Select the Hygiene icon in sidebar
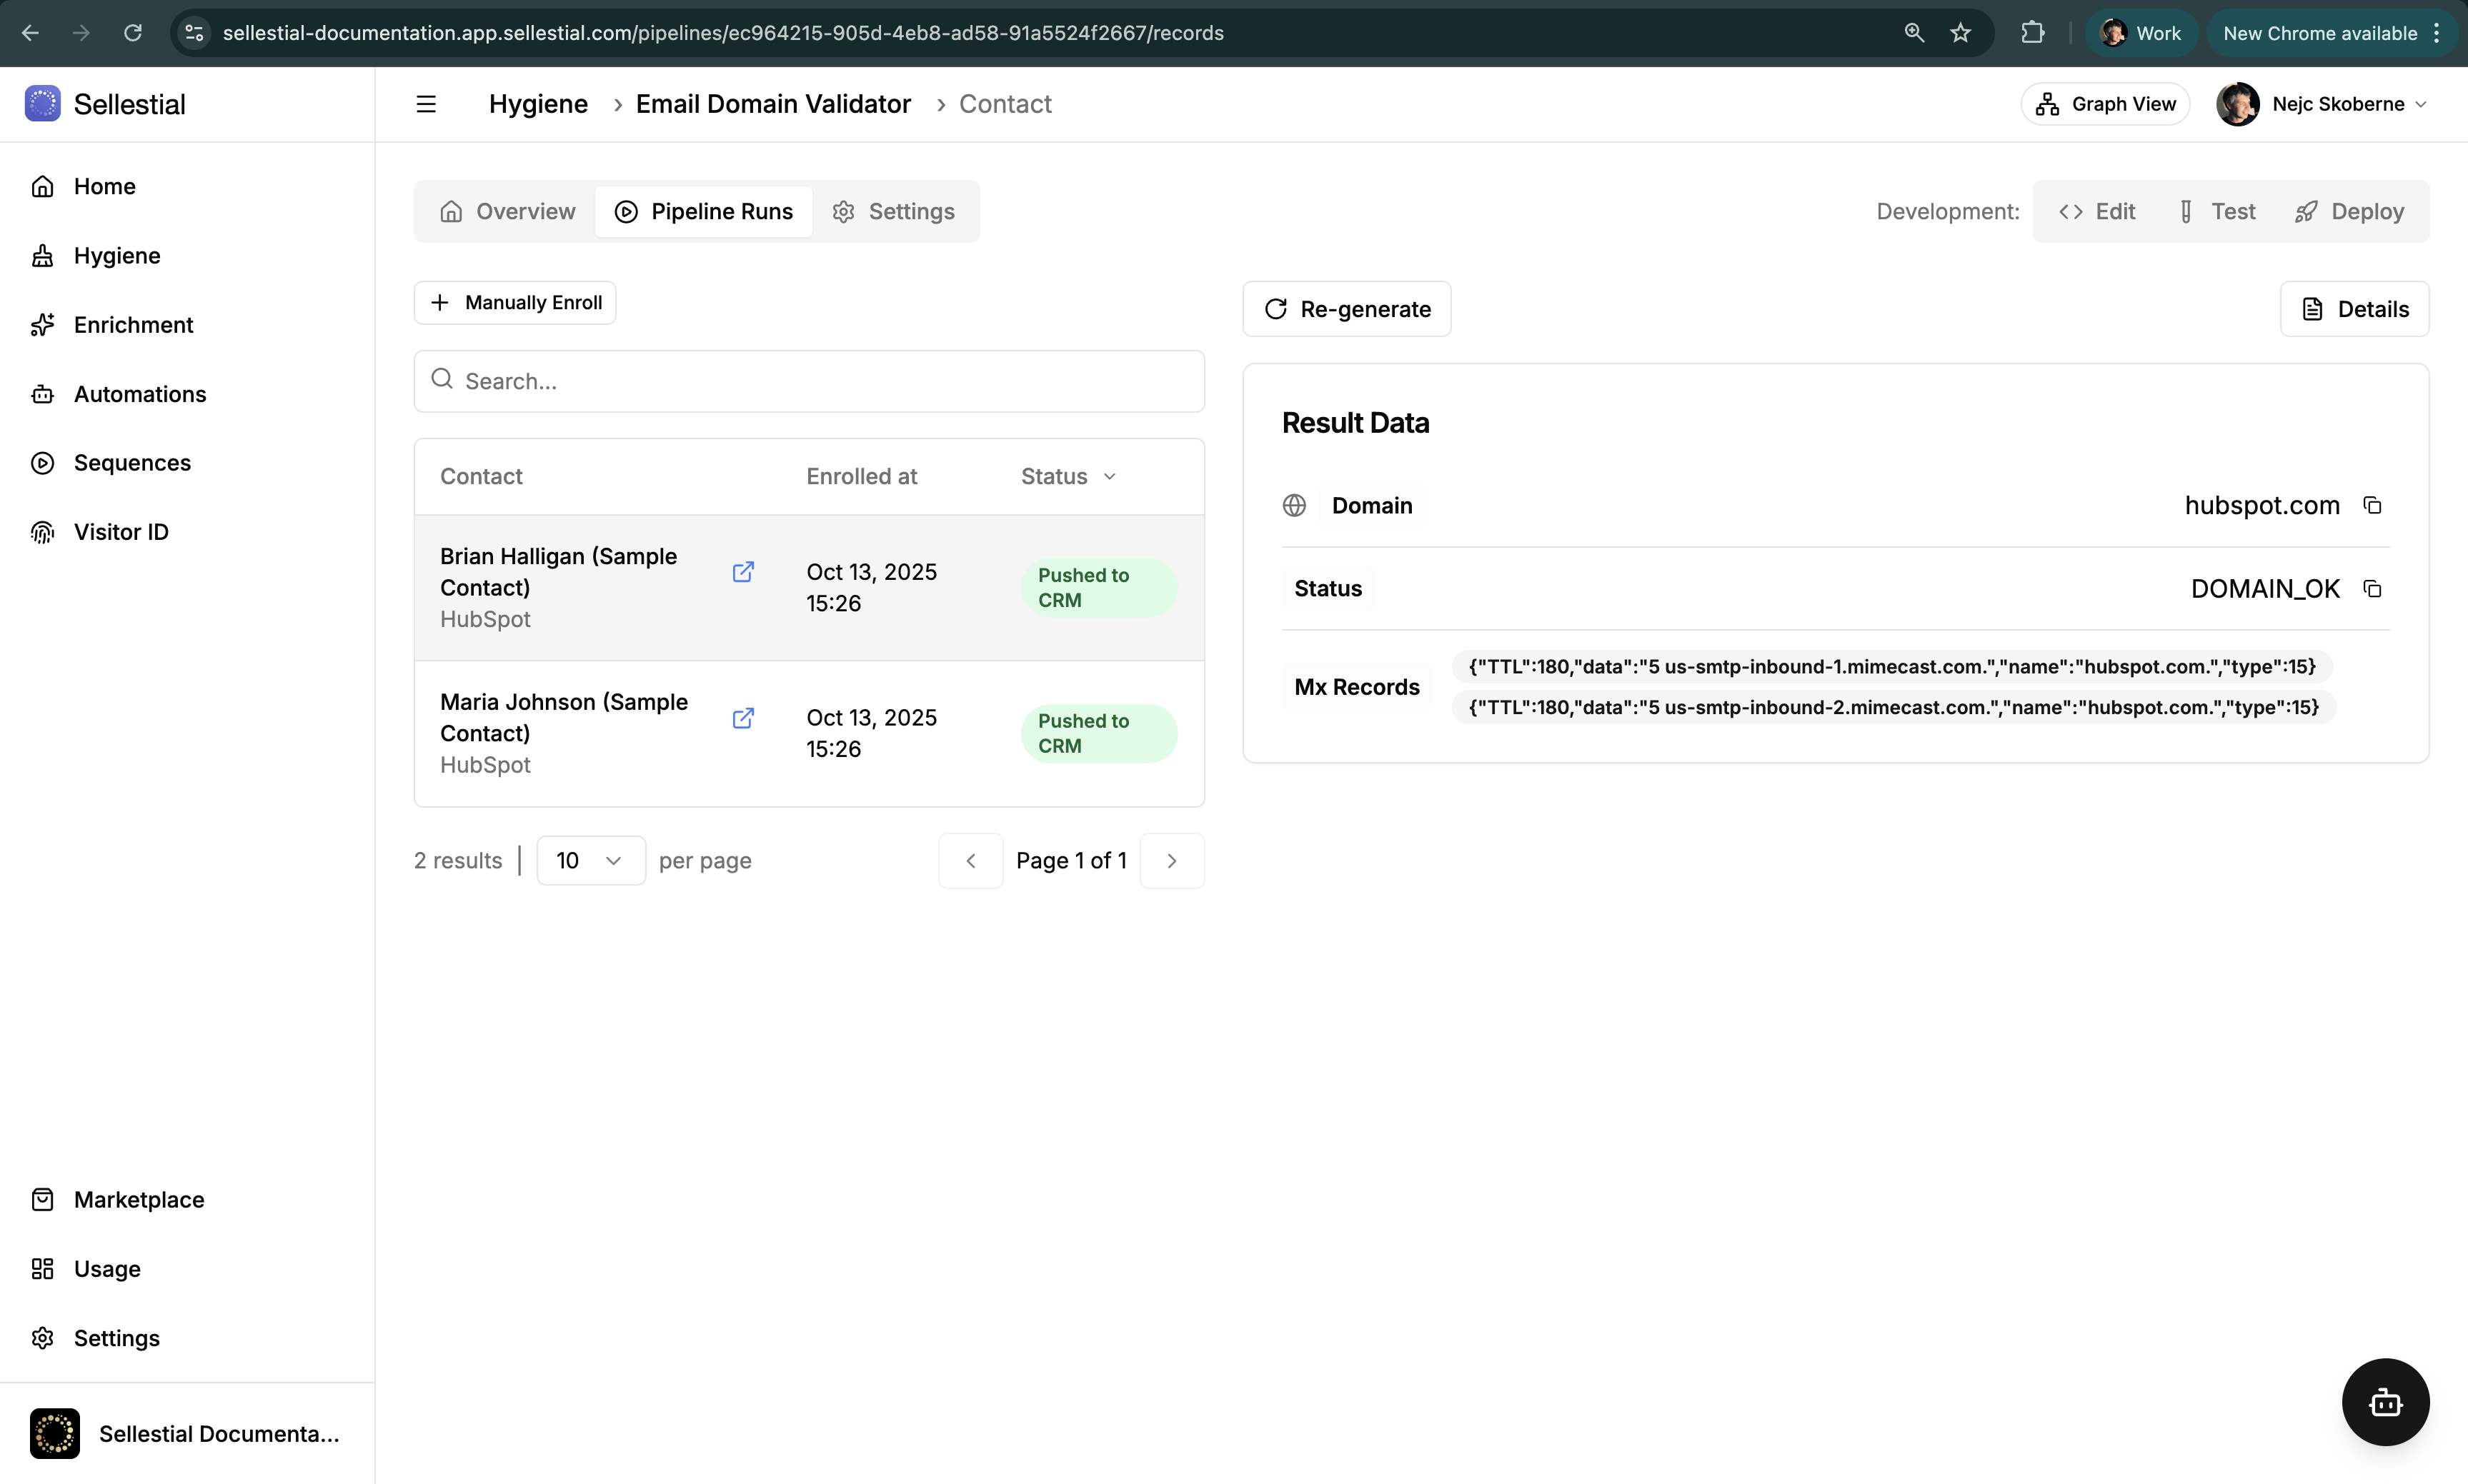 pos(43,255)
